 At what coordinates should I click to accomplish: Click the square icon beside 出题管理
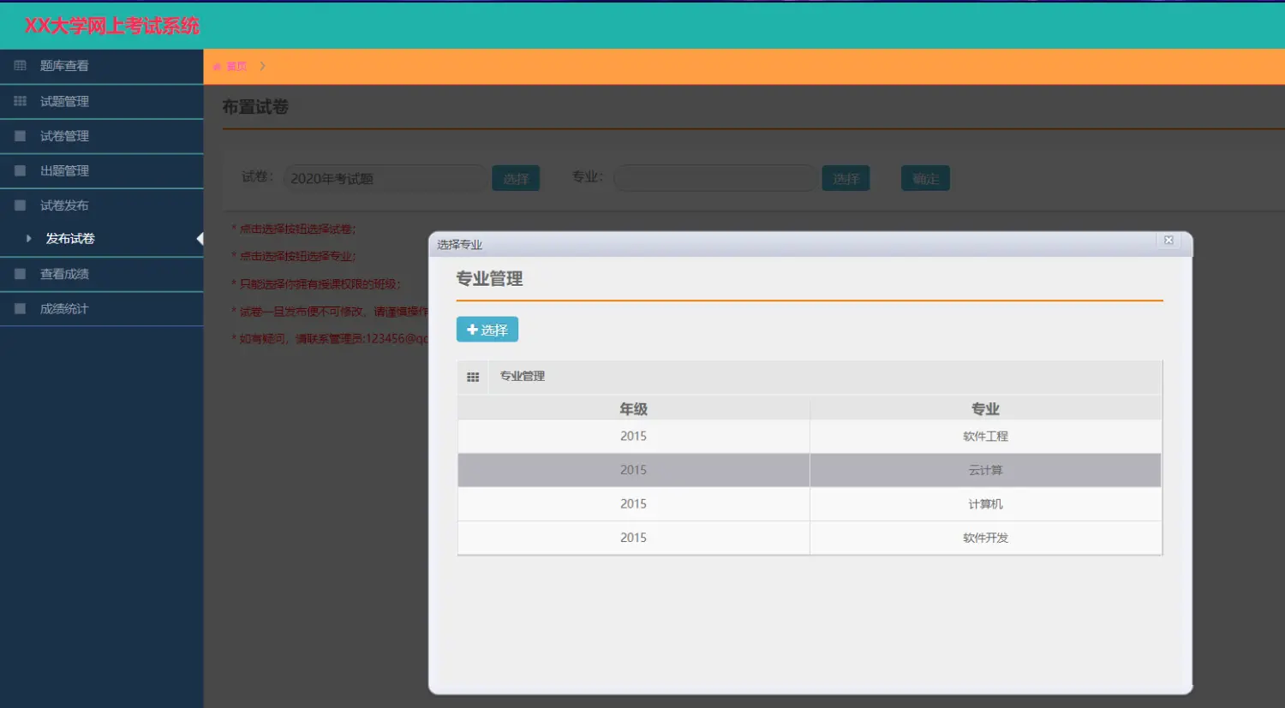pyautogui.click(x=20, y=170)
